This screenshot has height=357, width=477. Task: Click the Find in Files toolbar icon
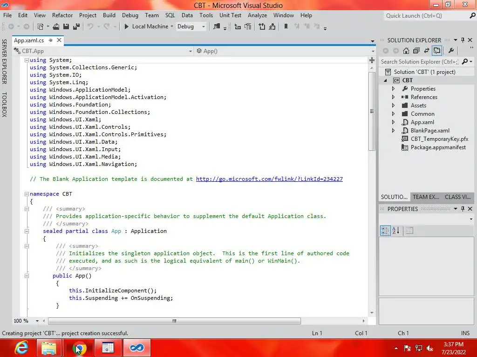coord(216,26)
